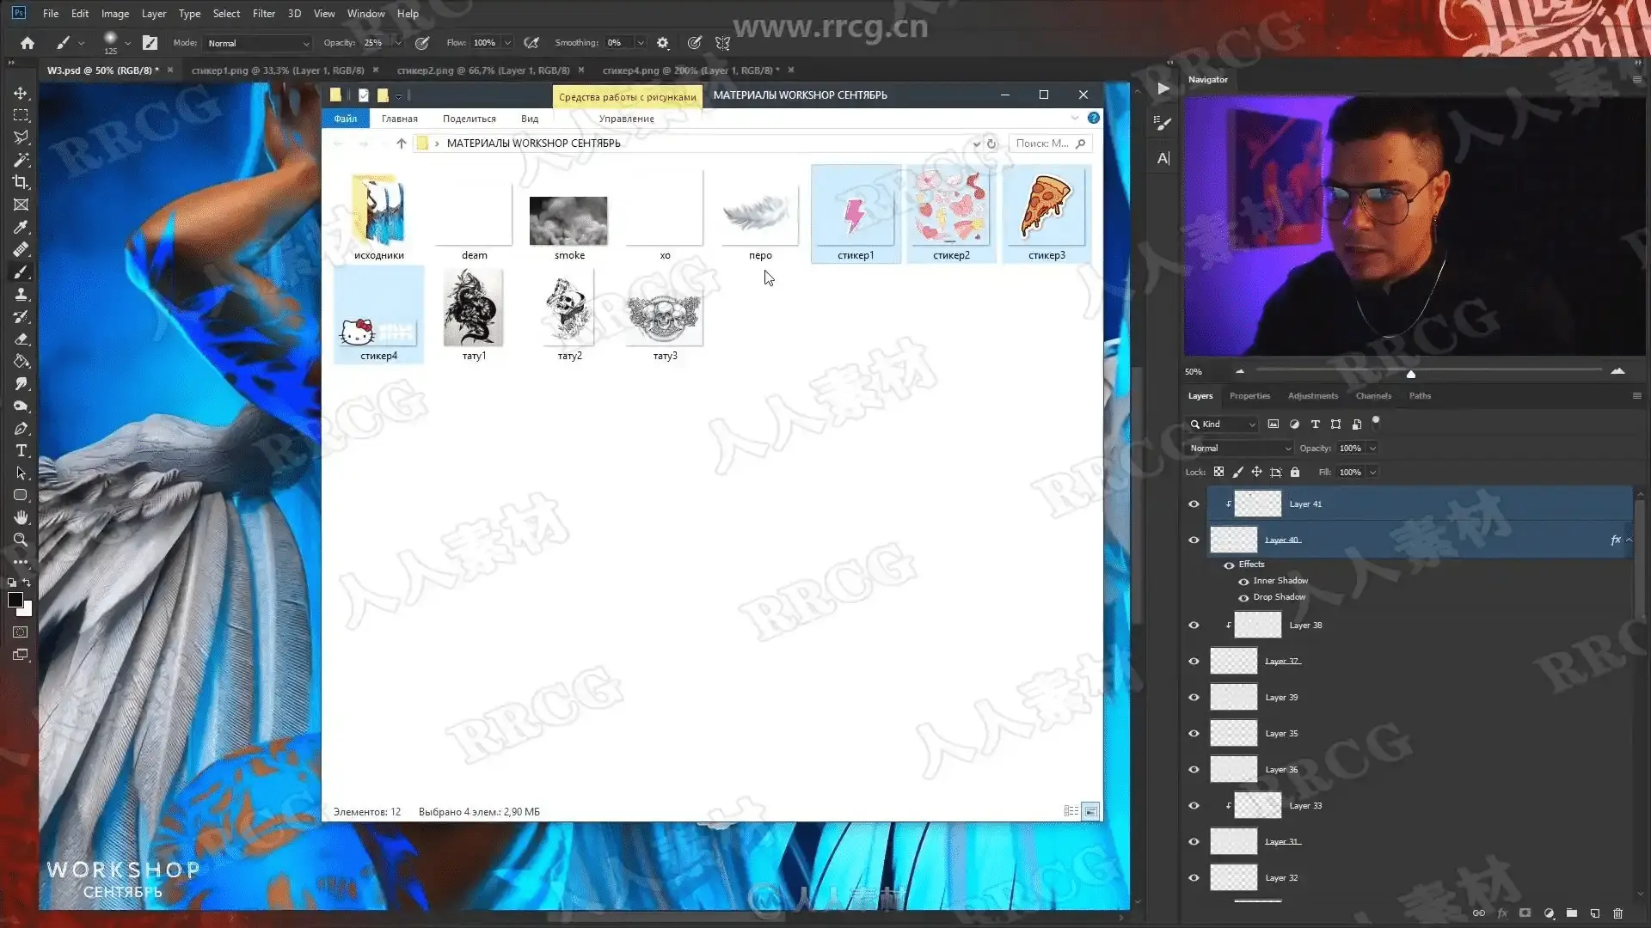Image resolution: width=1651 pixels, height=928 pixels.
Task: Collapse Layer 40 effects list
Action: 1629,540
